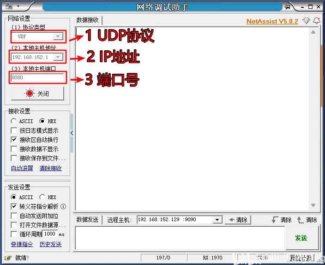Click the pin window icon in title bar
325x265 pixels.
[287, 6]
